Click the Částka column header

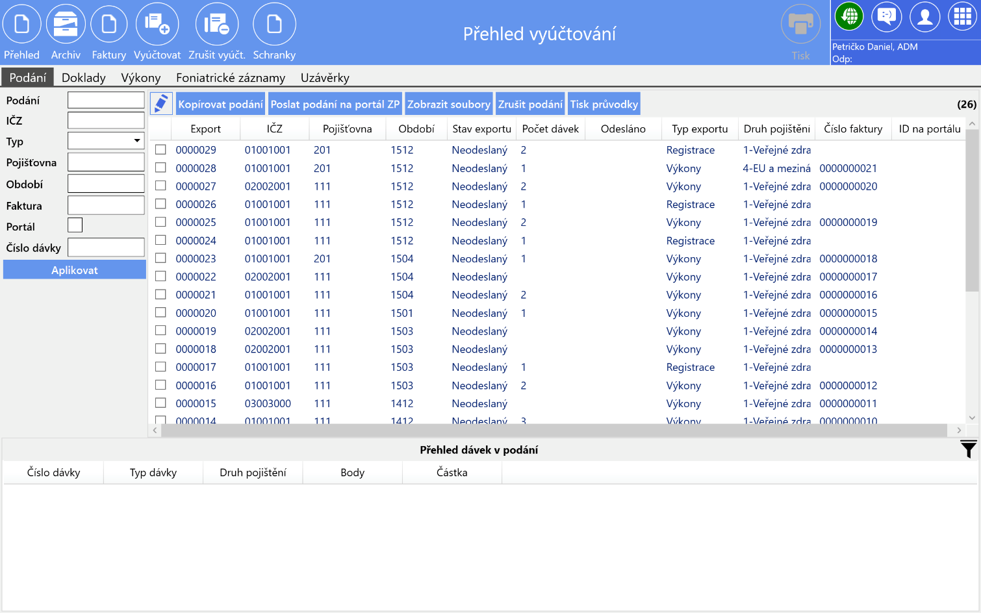click(x=452, y=472)
